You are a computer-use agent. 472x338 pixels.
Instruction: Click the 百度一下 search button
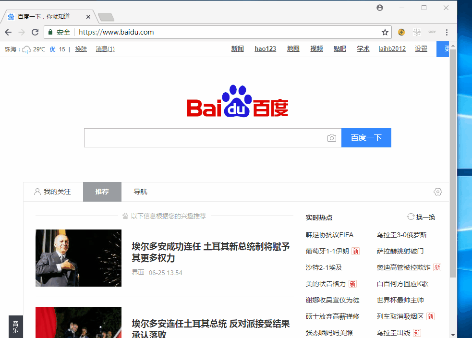pyautogui.click(x=366, y=138)
